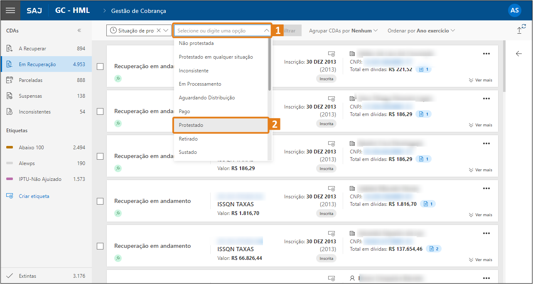The image size is (533, 284).
Task: Expand Agrupar CDAs por dropdown
Action: pyautogui.click(x=343, y=31)
